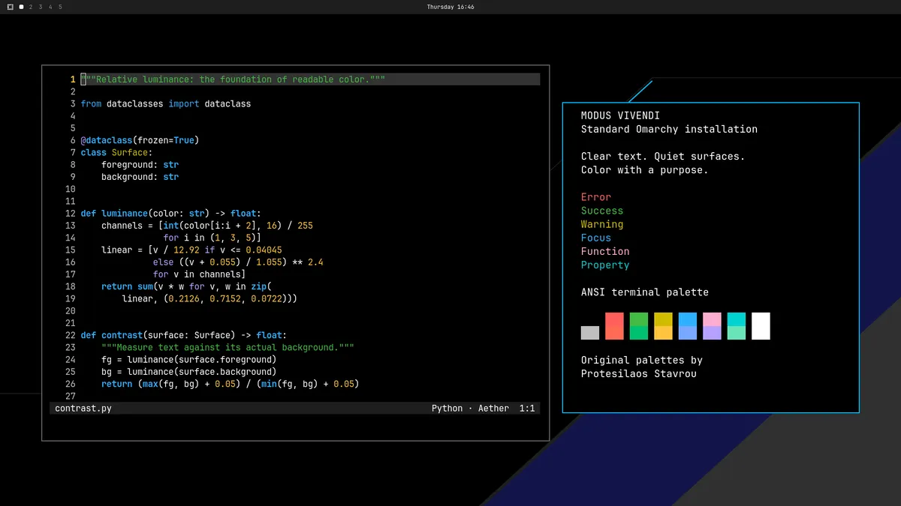Image resolution: width=901 pixels, height=506 pixels.
Task: Pick the white ANSI palette swatch
Action: click(761, 326)
